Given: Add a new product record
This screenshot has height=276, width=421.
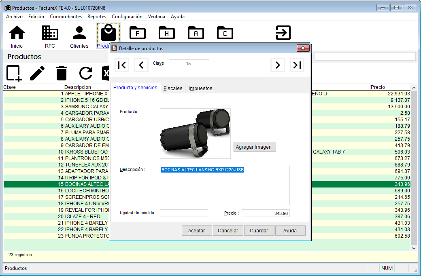Looking at the screenshot, I should point(14,73).
